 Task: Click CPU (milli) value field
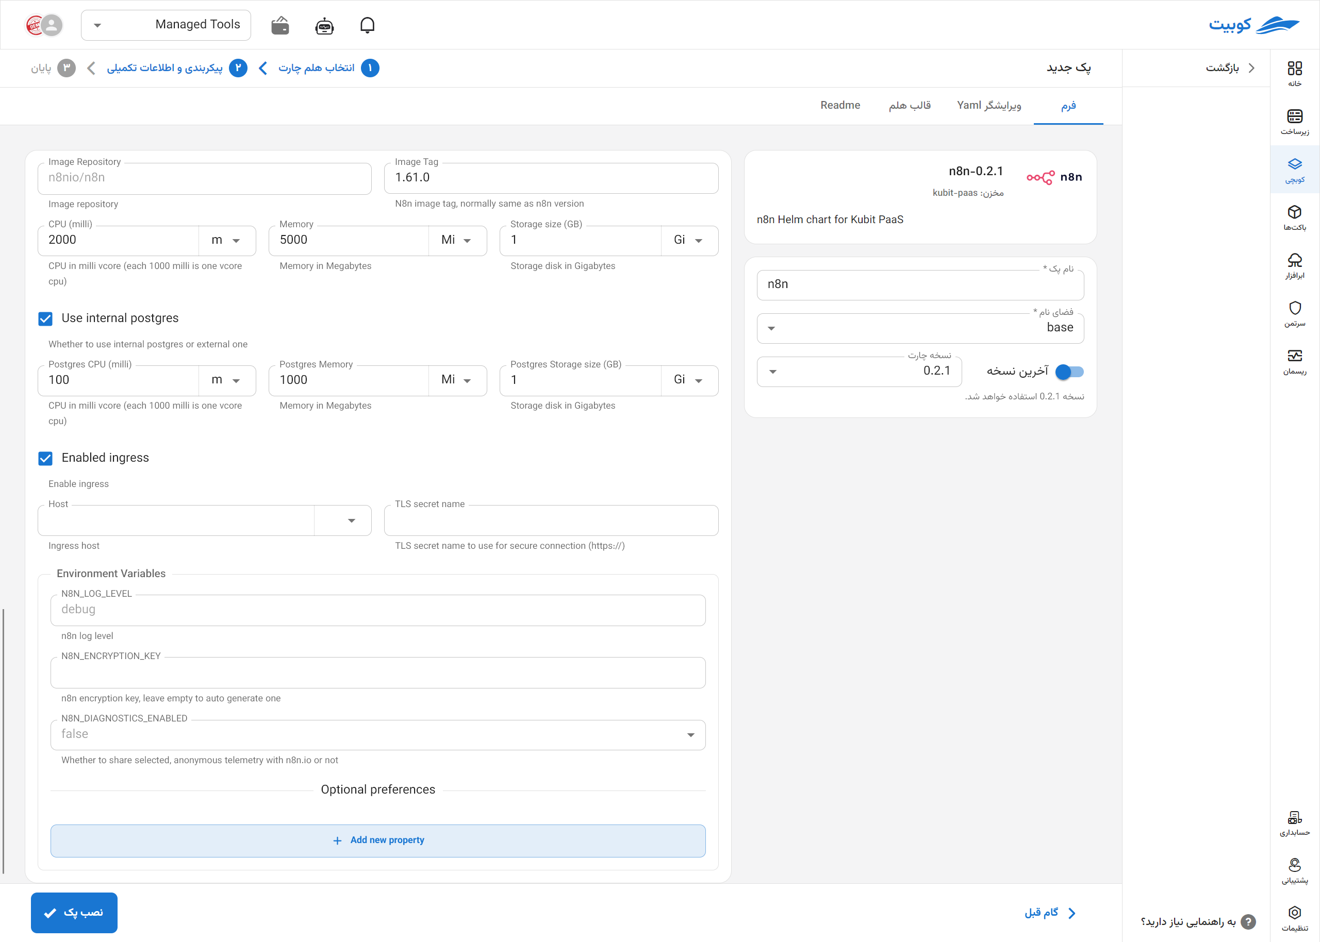coord(119,240)
